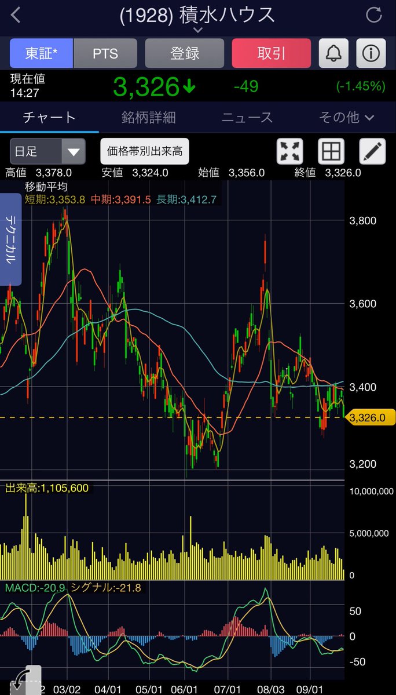Tap the 出来高:1,105,600 volume label
This screenshot has width=396, height=695.
pyautogui.click(x=47, y=489)
